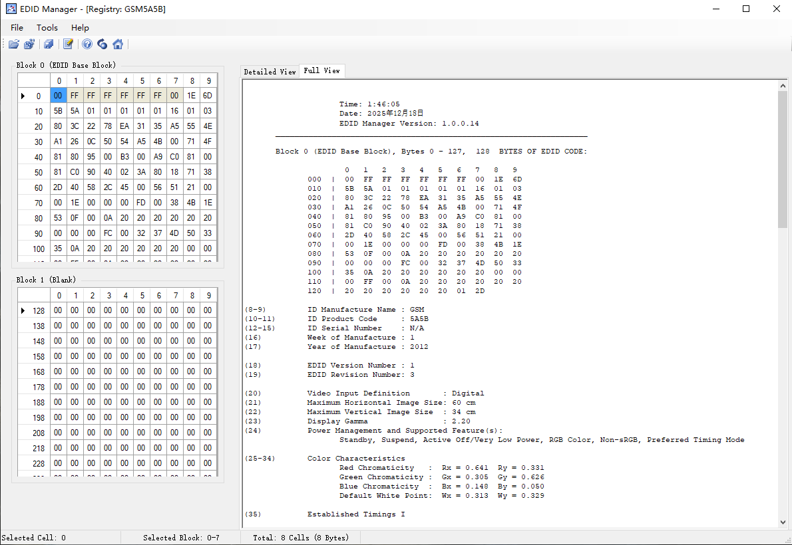
Task: Click the blue question mark help icon
Action: point(87,45)
